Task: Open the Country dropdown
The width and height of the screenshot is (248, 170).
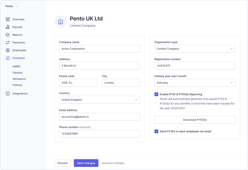Action: tap(99, 100)
